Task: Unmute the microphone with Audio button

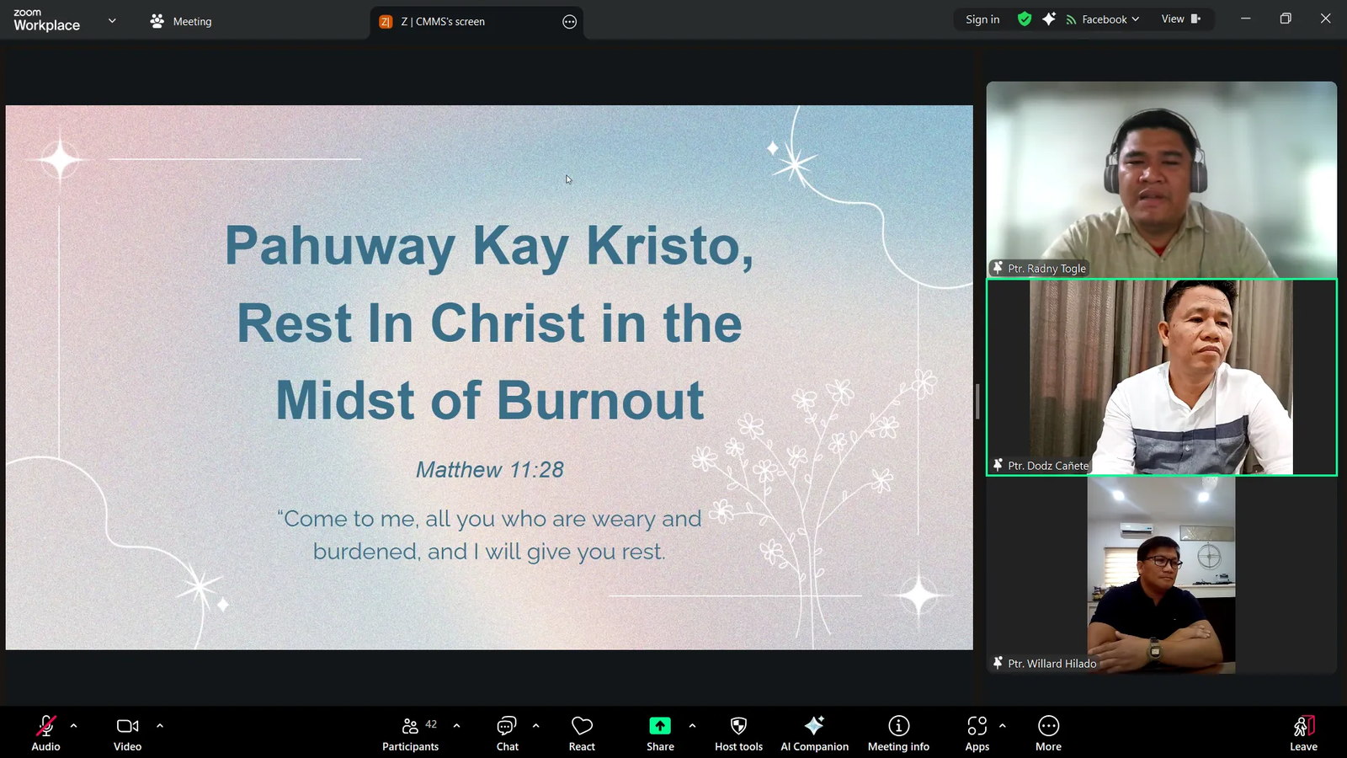Action: (x=45, y=733)
